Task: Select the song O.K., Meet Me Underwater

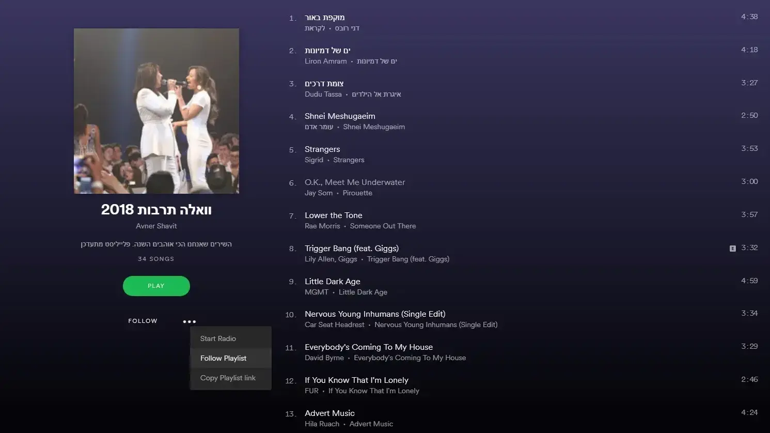Action: click(x=355, y=182)
